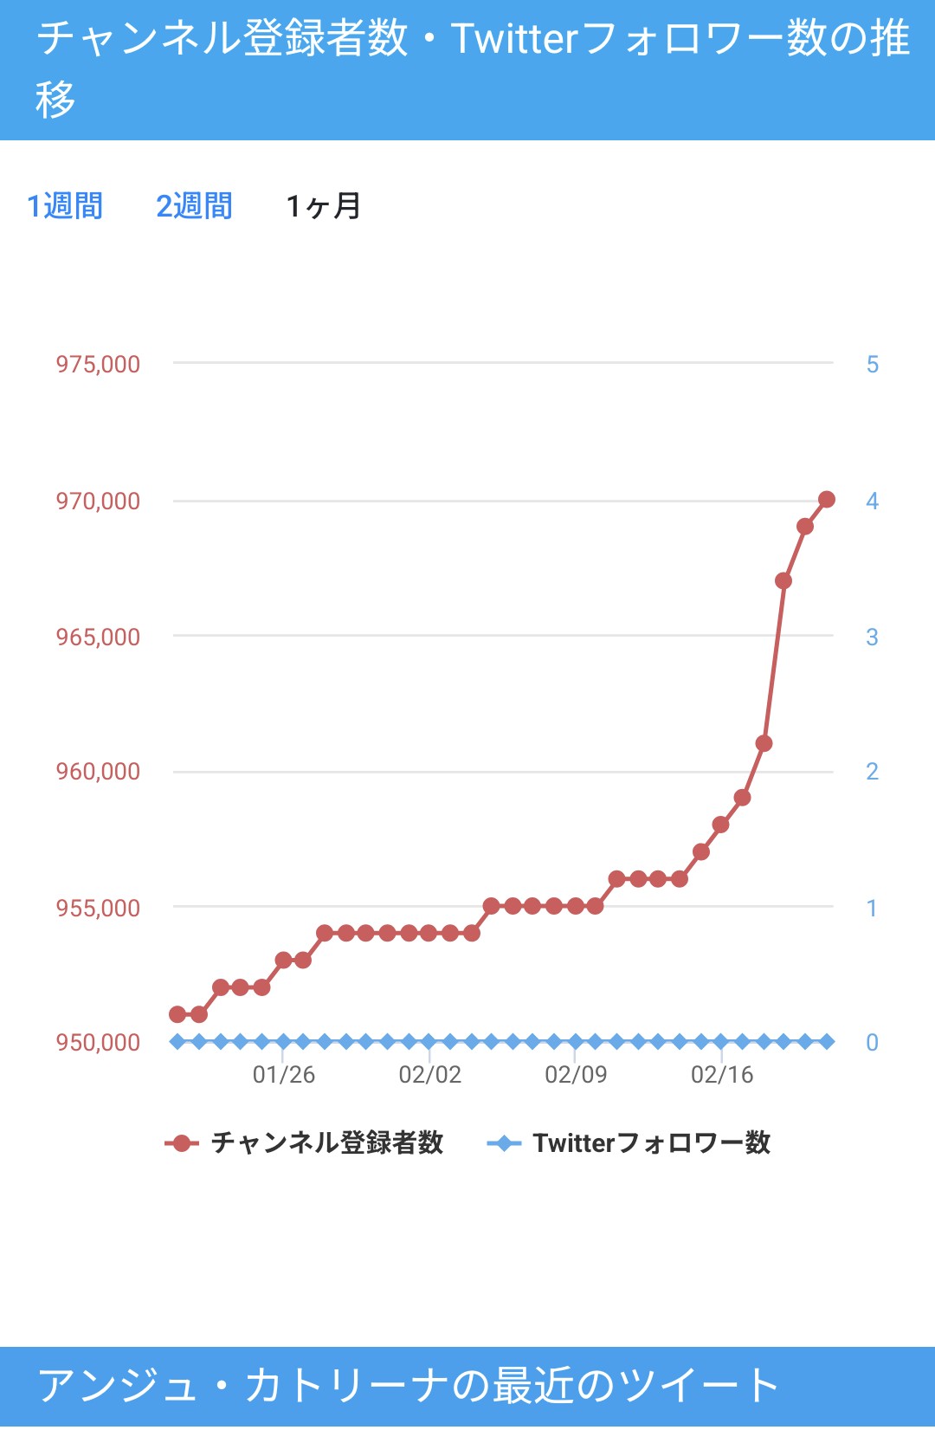Click the チャンネル登録者数・Twitterフォロワー数の推移 header
The height and width of the screenshot is (1430, 935).
[x=467, y=69]
